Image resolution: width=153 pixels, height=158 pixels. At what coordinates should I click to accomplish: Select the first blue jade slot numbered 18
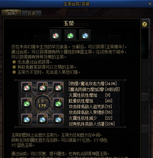coord(27,119)
